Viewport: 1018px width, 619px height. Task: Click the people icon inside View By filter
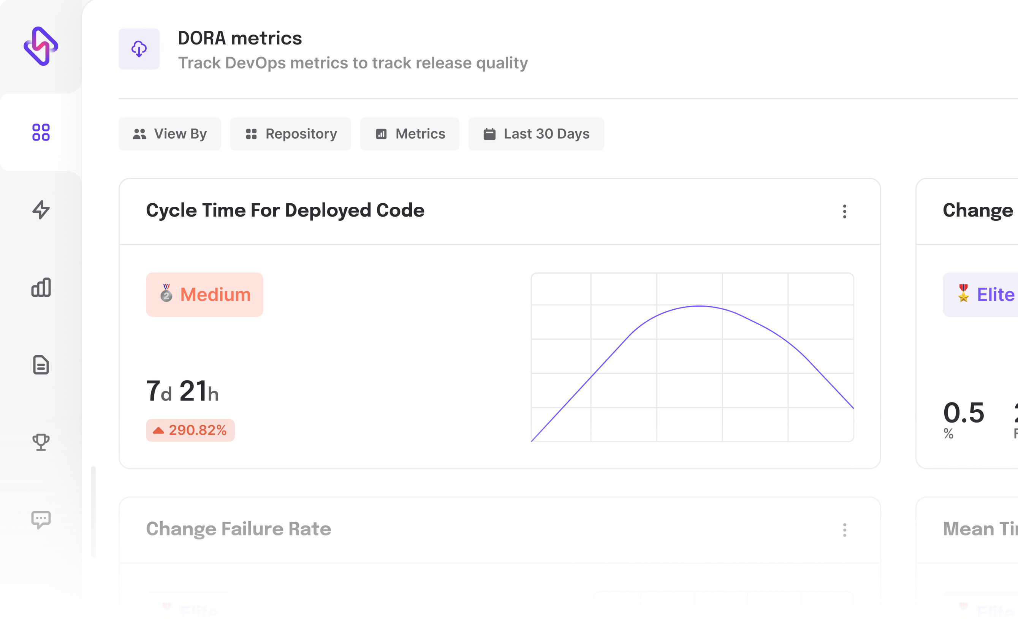tap(139, 134)
